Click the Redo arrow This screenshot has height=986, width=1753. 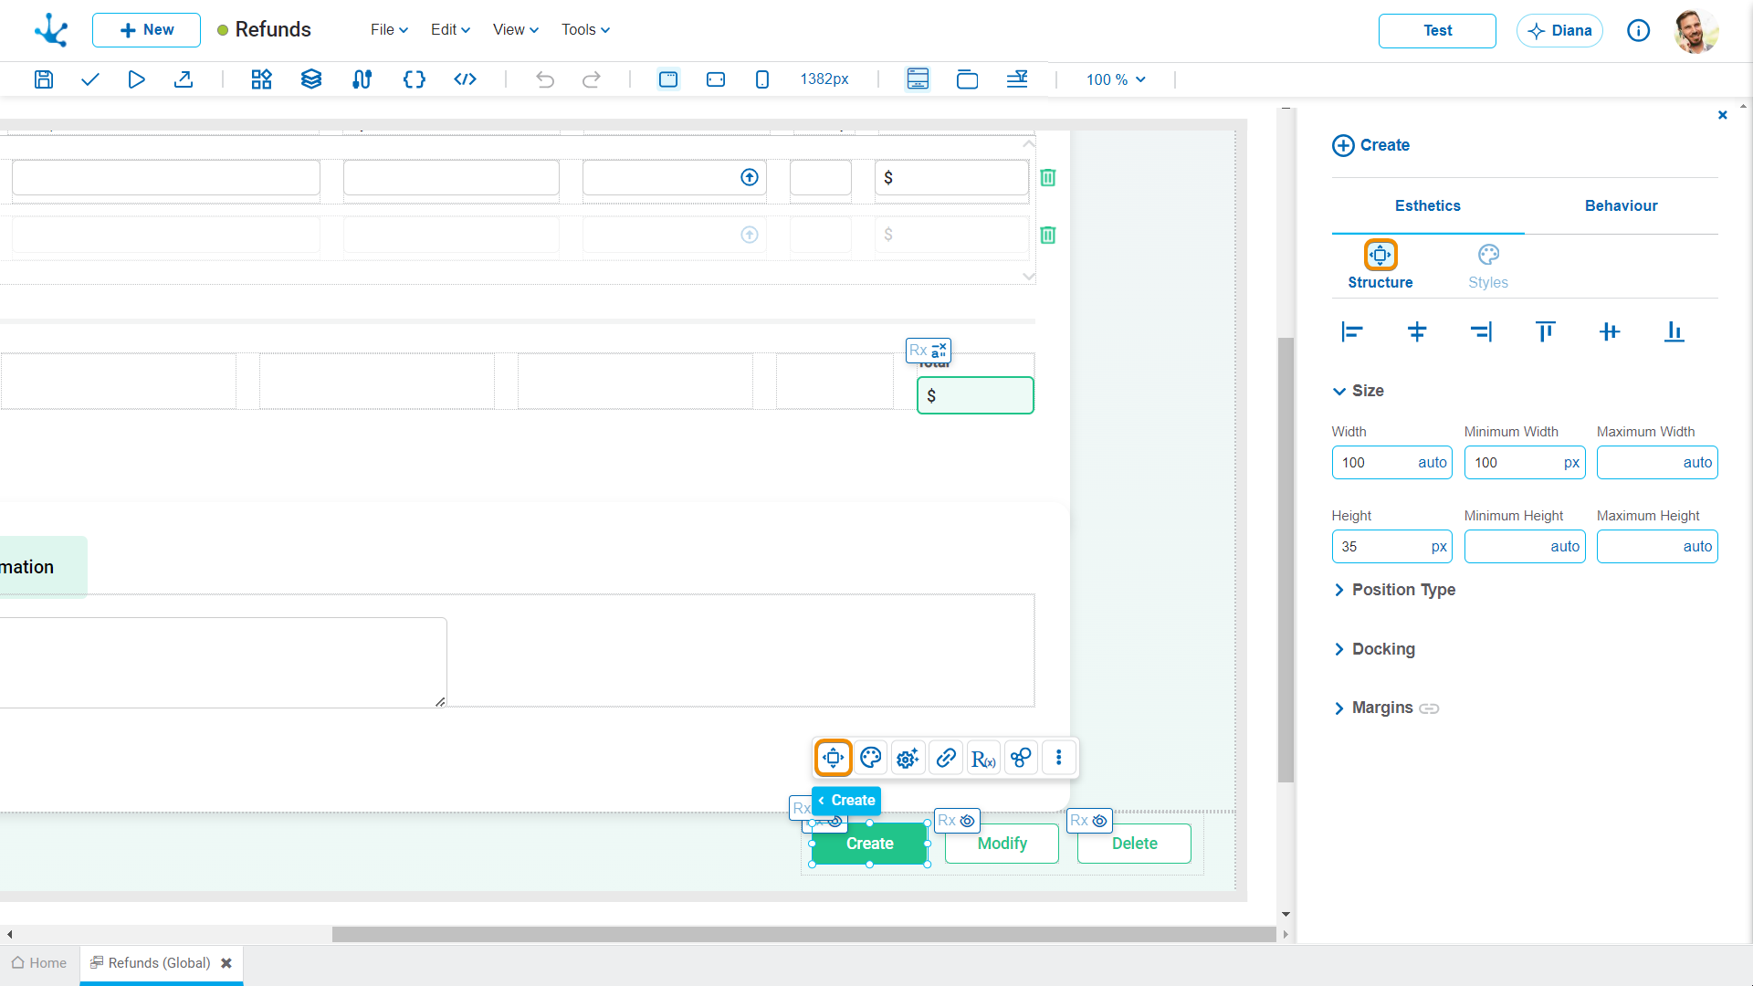coord(592,79)
